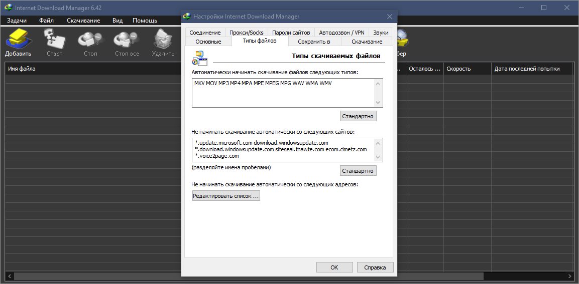Click the Скорость column header
The height and width of the screenshot is (284, 579).
pos(467,69)
